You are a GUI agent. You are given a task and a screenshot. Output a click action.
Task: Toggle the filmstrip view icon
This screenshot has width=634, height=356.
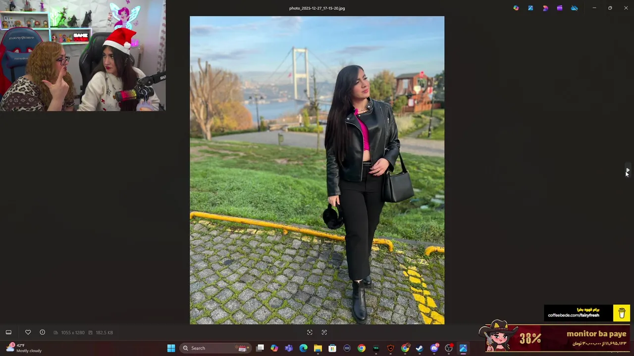tap(8, 332)
